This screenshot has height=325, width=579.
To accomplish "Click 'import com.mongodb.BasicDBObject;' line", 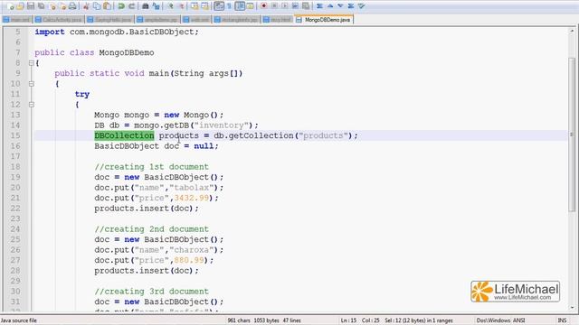I will 117,32.
